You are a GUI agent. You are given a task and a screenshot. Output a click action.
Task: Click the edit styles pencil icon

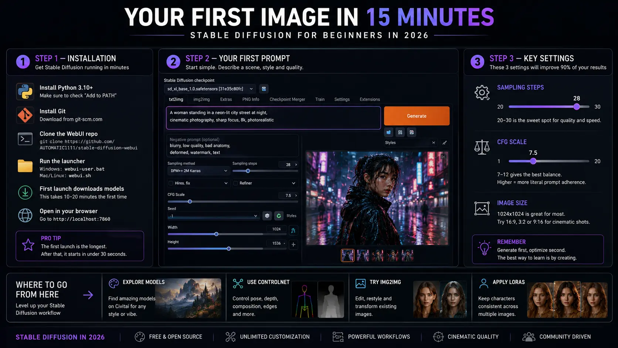pyautogui.click(x=445, y=143)
